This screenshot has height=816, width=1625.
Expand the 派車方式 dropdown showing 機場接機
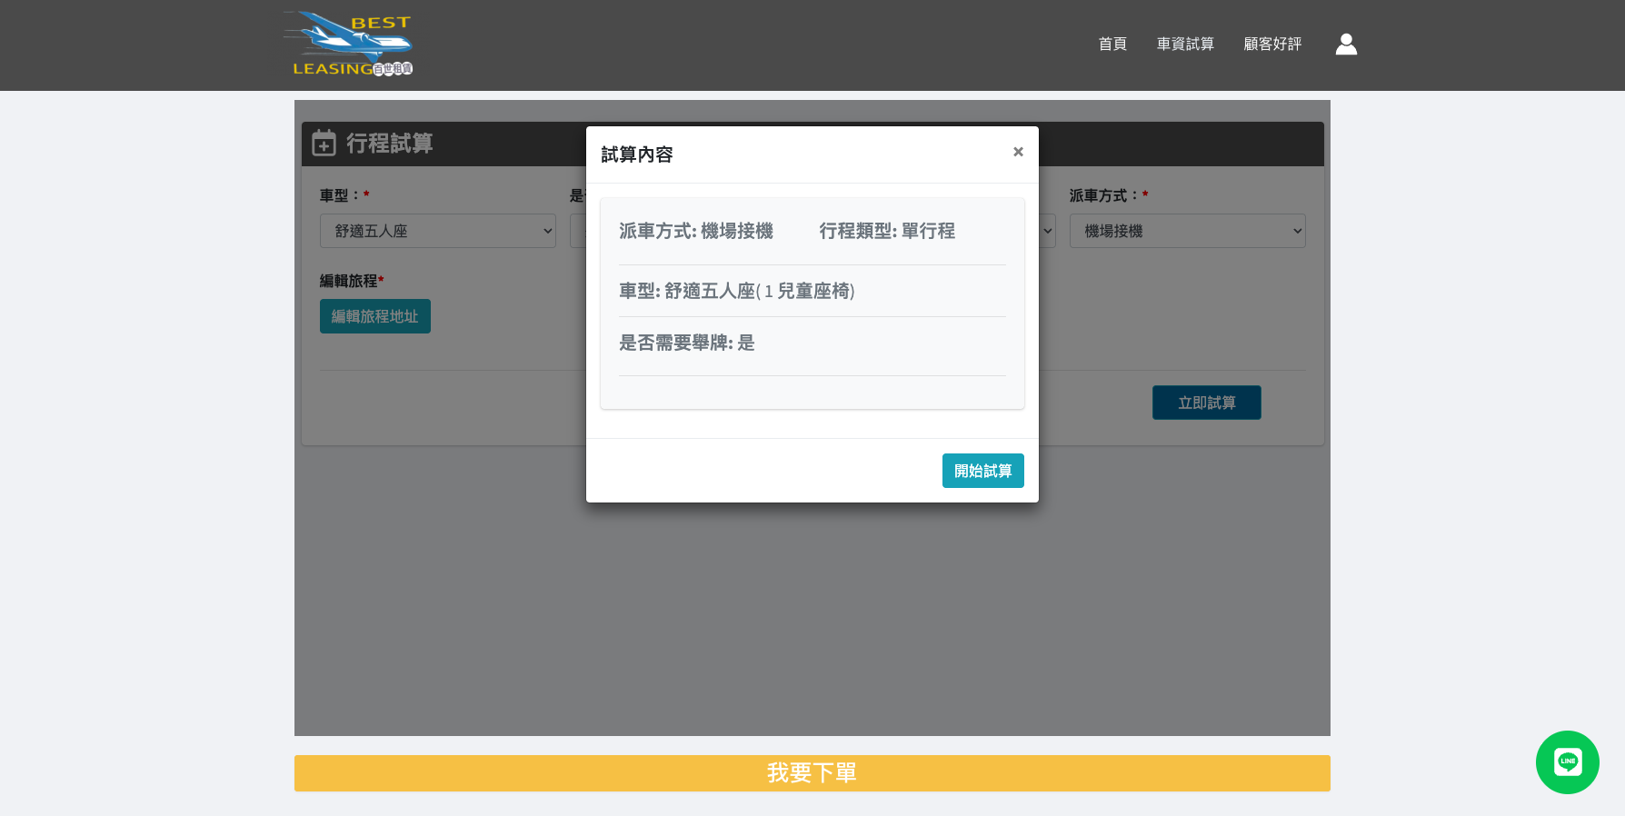(x=1187, y=231)
